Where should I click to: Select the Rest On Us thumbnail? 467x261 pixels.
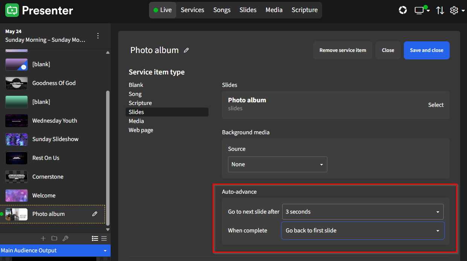16,158
